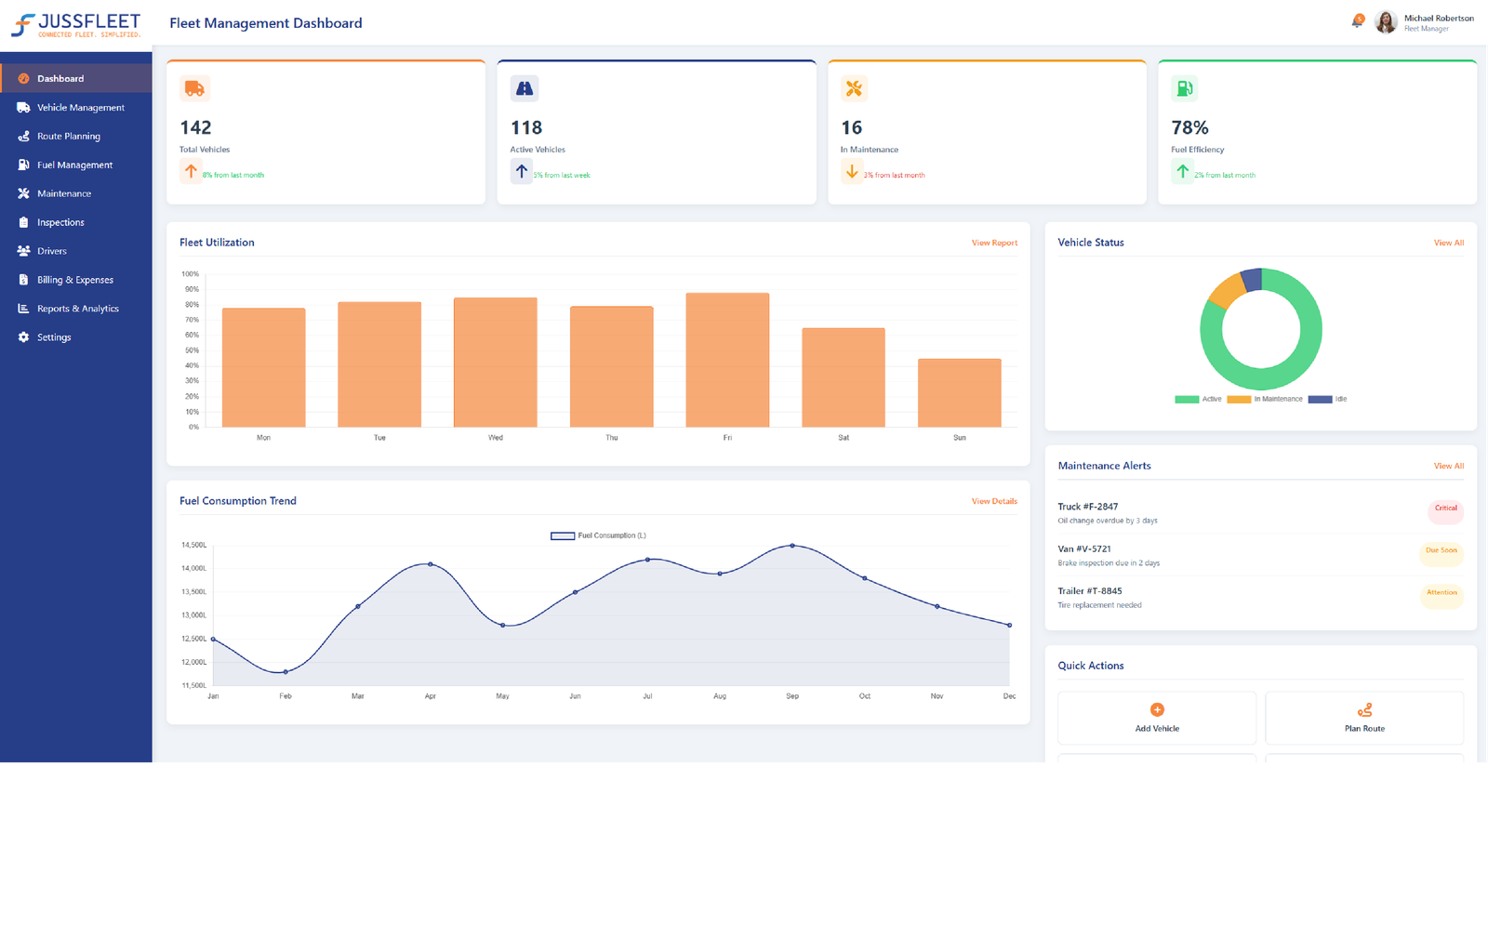Toggle In Maintenance series in chart legend
1488x951 pixels.
1265,399
